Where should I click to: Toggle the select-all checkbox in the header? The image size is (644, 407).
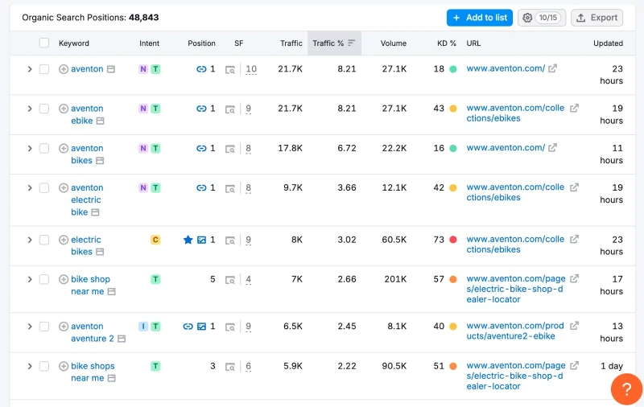pos(44,43)
